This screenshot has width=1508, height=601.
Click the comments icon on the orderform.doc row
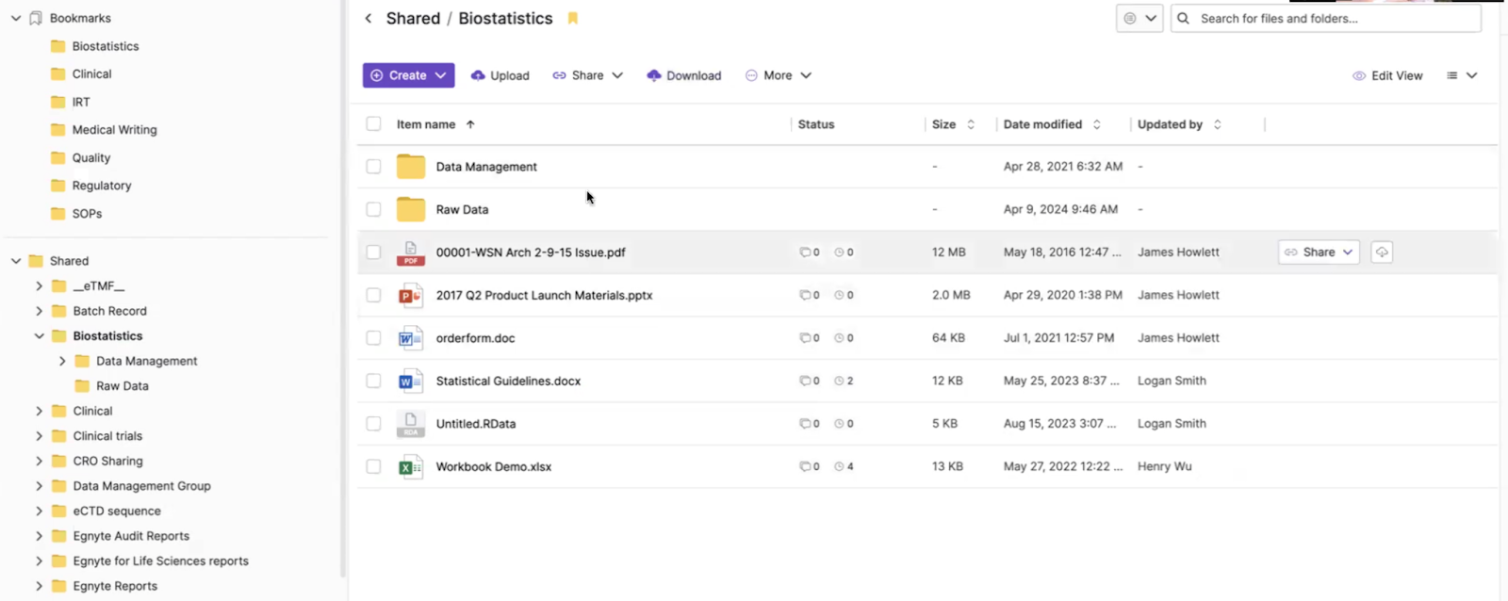coord(805,338)
